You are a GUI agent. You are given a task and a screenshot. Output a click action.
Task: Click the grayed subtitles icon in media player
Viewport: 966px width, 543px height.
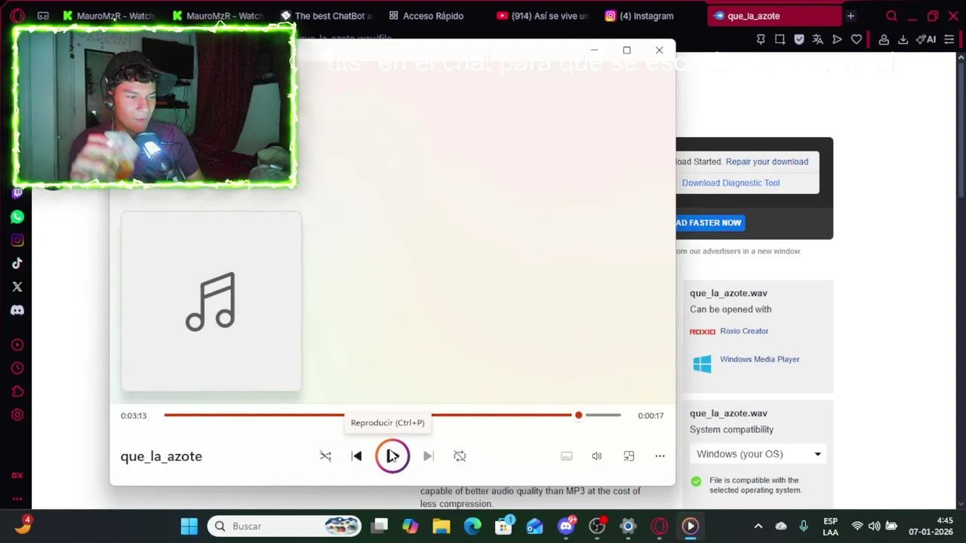click(x=567, y=456)
